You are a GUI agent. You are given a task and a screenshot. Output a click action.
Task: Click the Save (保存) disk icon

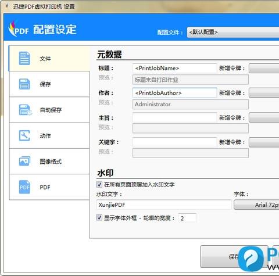click(24, 84)
